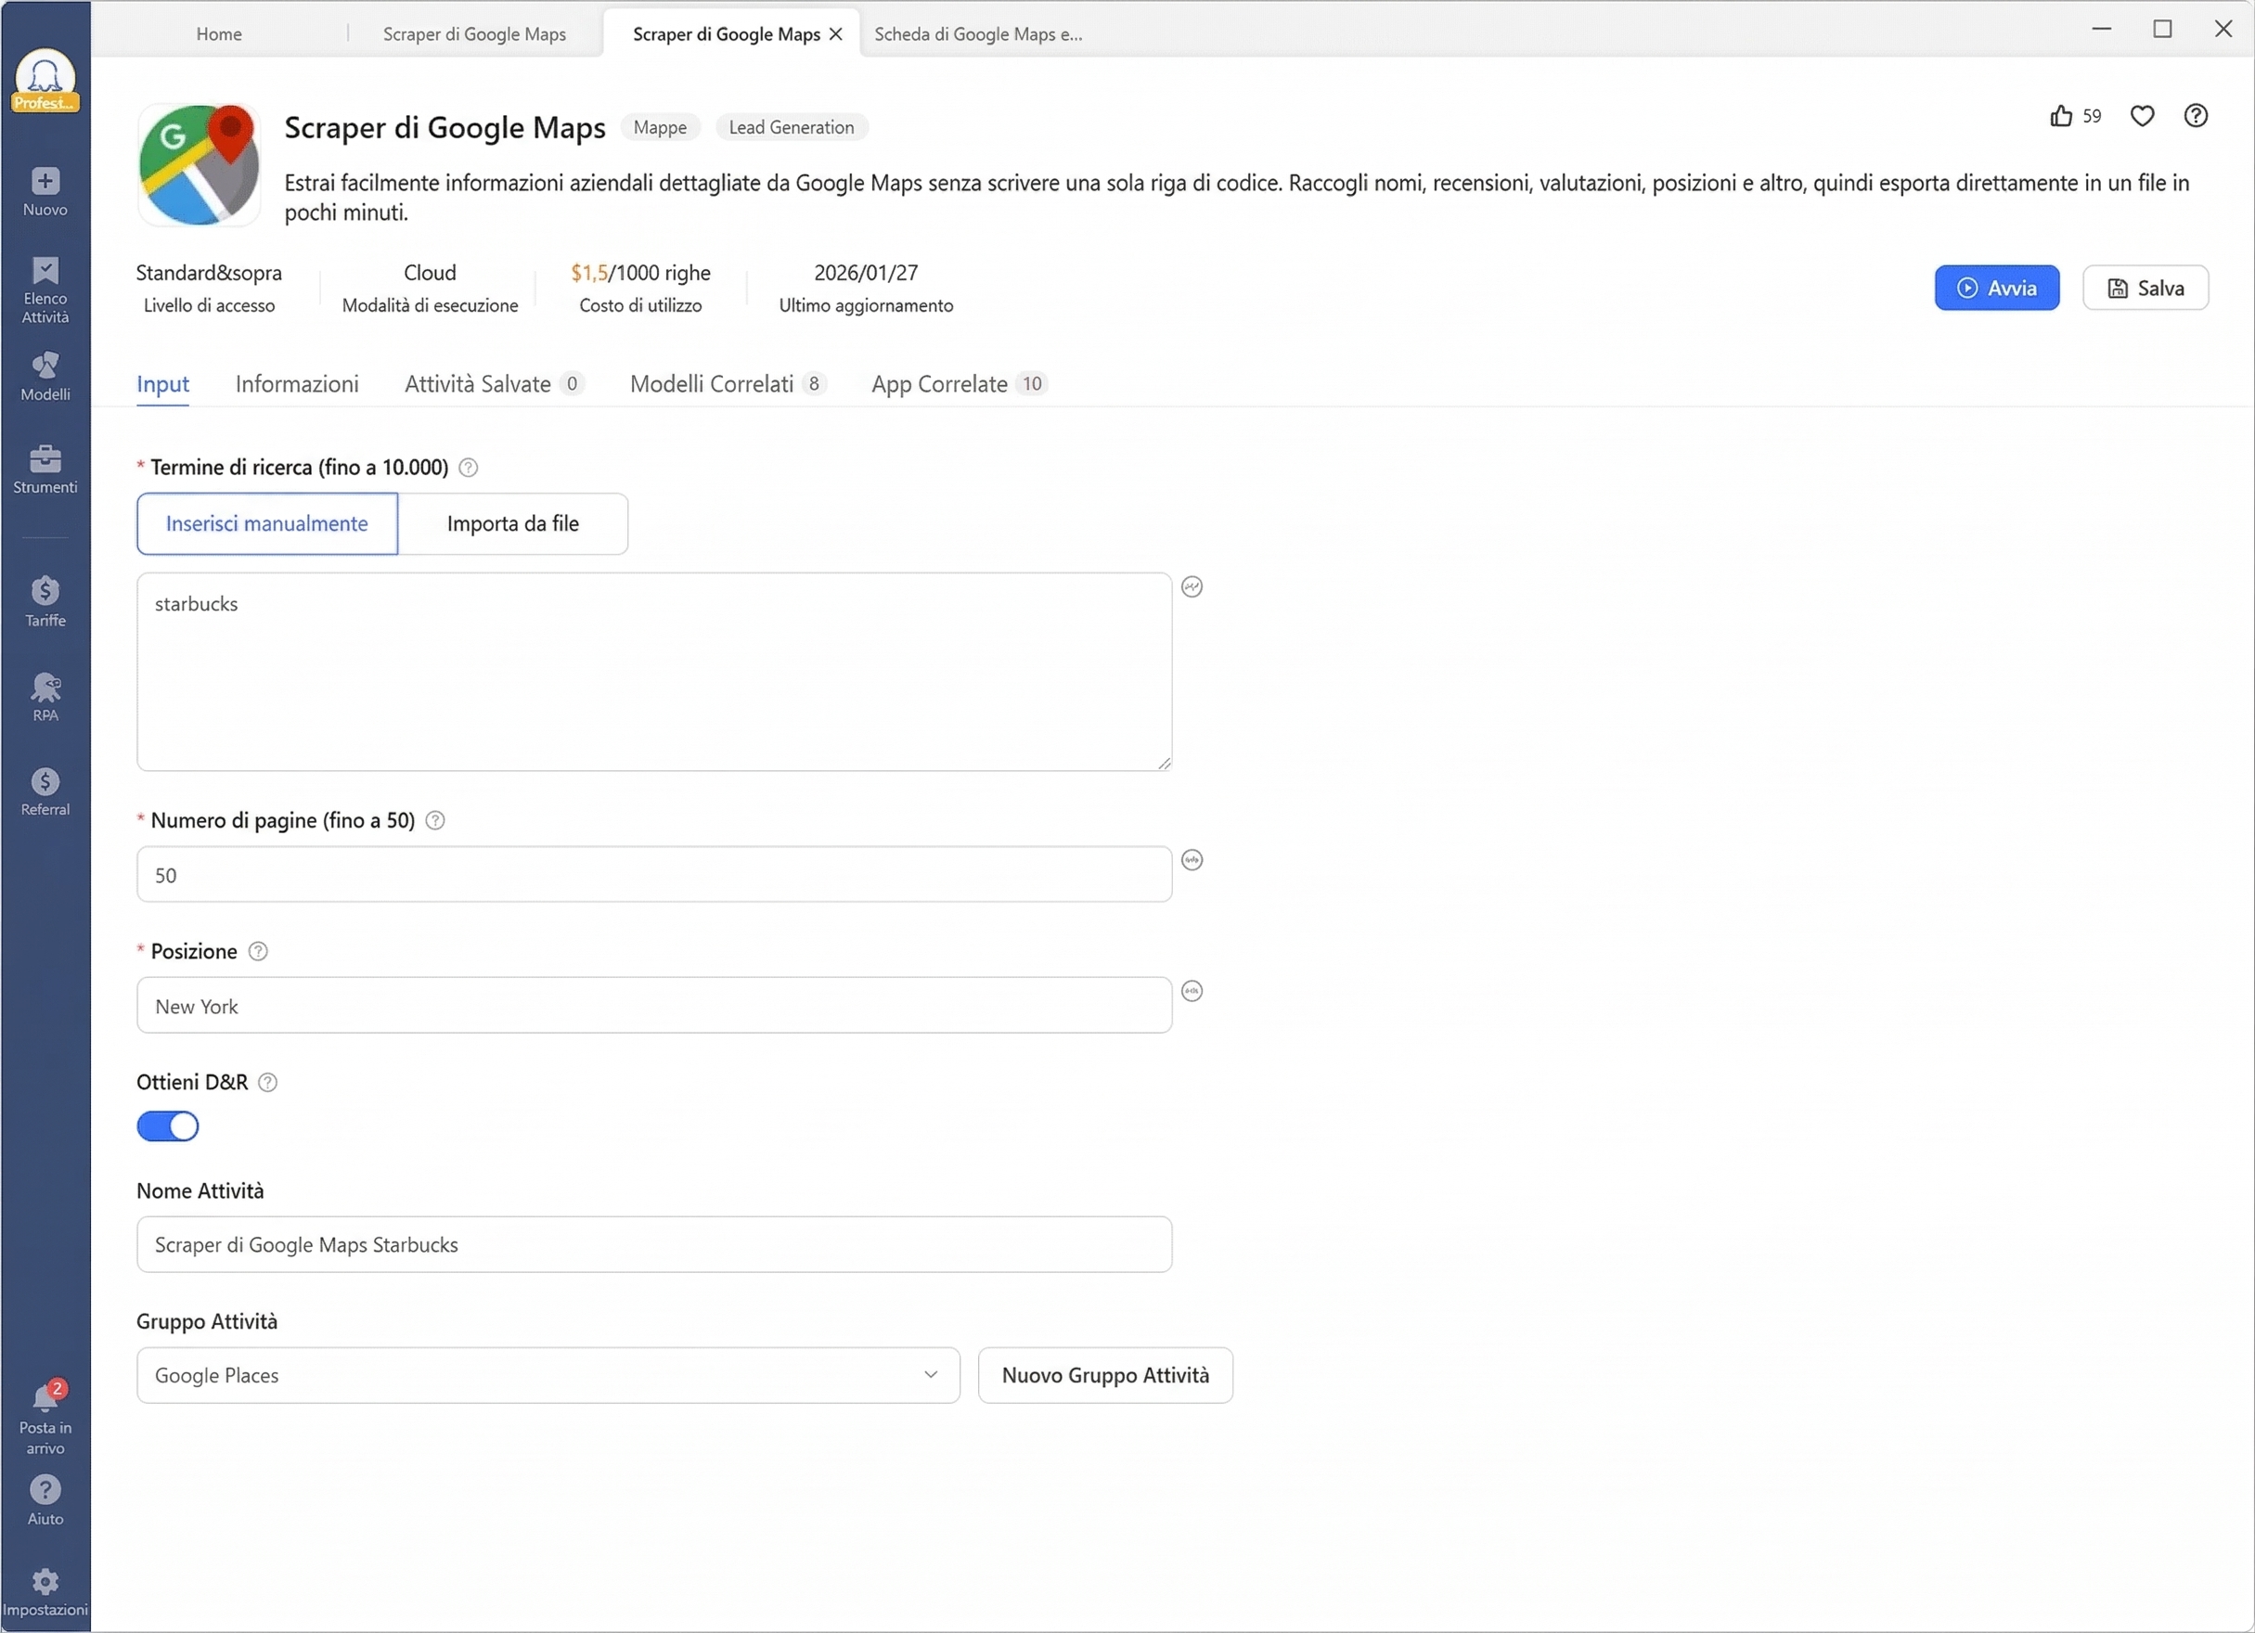Screen dimensions: 2255x1633
Task: Click info icon next to Posizione
Action: click(x=258, y=951)
